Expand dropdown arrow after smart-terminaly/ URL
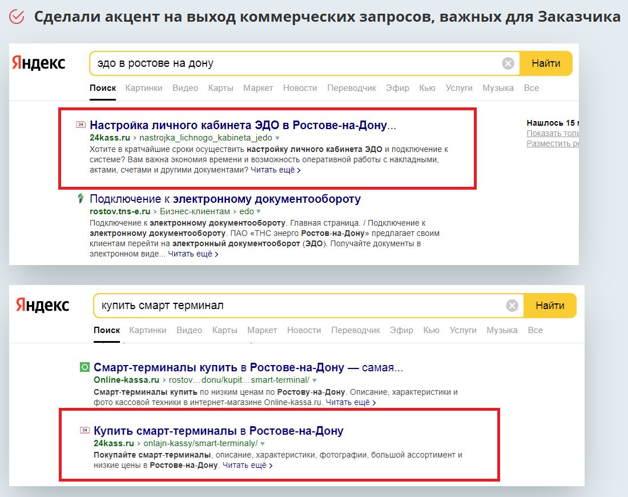This screenshot has width=628, height=497. 263,444
